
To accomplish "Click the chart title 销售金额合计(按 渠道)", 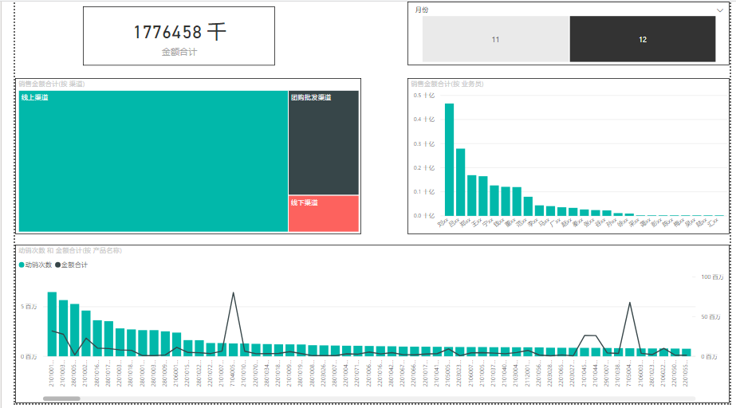I will (x=52, y=84).
